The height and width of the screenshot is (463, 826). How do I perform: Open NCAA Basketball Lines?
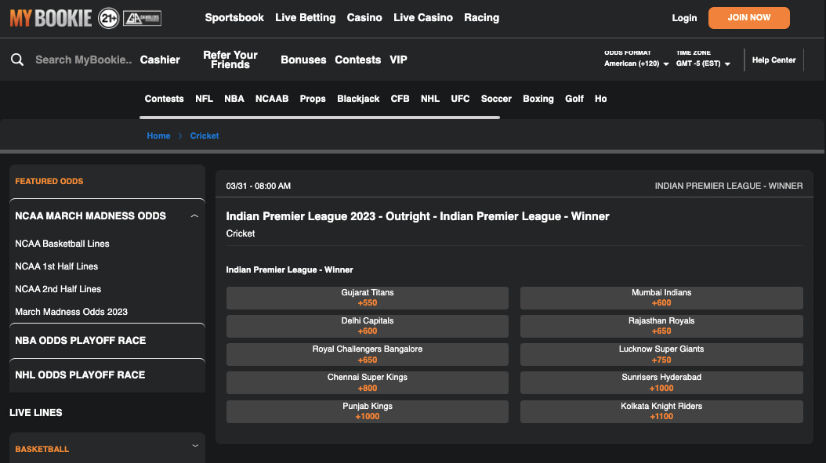[62, 244]
